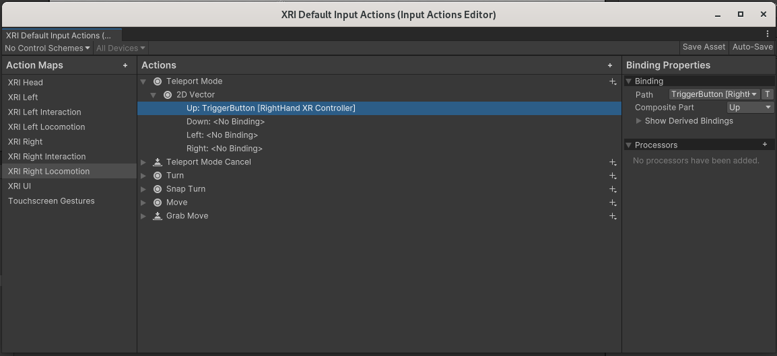This screenshot has height=356, width=777.
Task: Add a new action with plus icon
Action: pos(610,65)
